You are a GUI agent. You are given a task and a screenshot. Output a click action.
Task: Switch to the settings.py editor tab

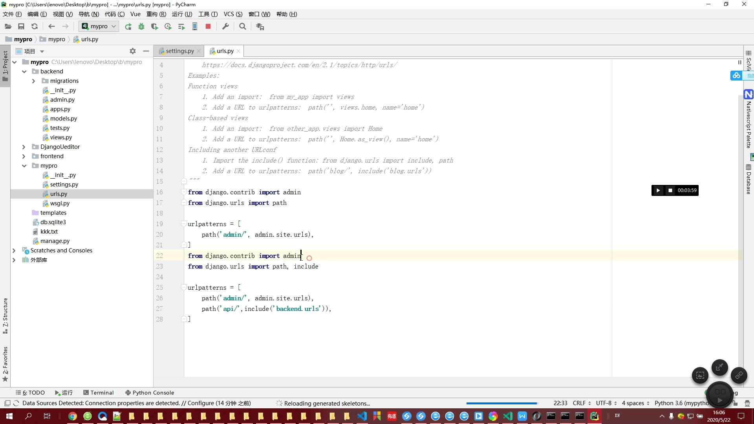tap(179, 51)
